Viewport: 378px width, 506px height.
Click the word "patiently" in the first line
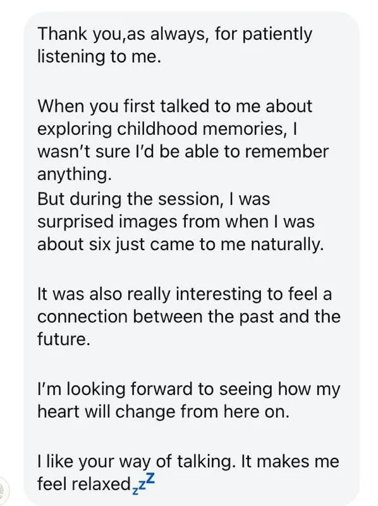point(277,35)
